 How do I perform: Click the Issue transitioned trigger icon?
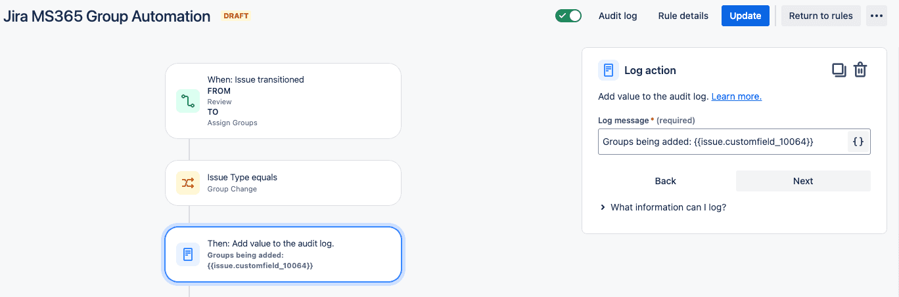(188, 101)
